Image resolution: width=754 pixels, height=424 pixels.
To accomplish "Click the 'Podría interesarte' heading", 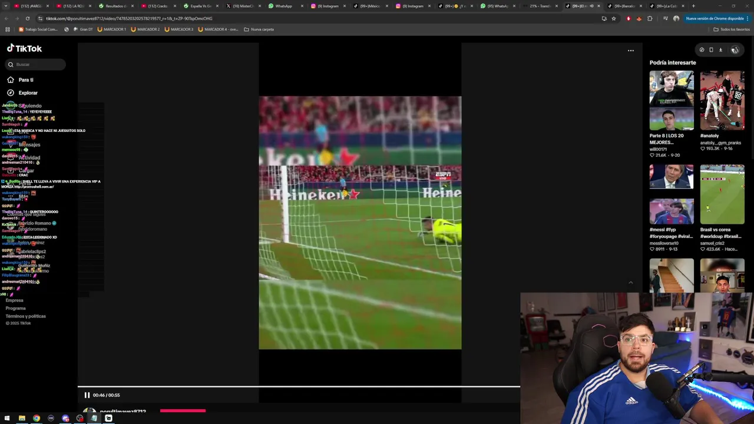I will [673, 62].
